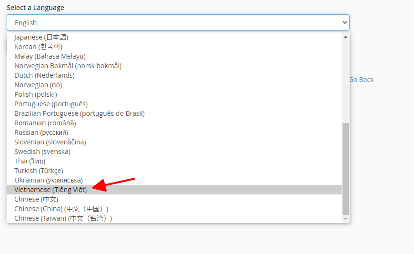Viewport: 414px width, 254px height.
Task: Choose Chinese (Taiwan) language option
Action: point(63,218)
